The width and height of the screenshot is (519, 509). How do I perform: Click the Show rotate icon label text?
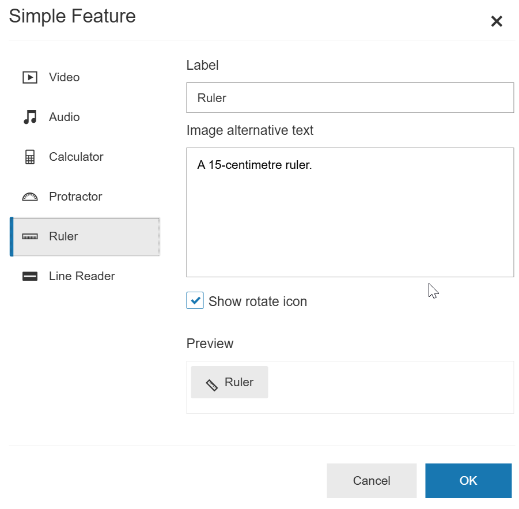point(258,301)
